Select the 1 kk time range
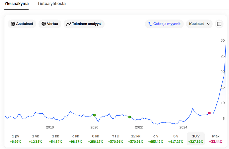 [x=55, y=138]
